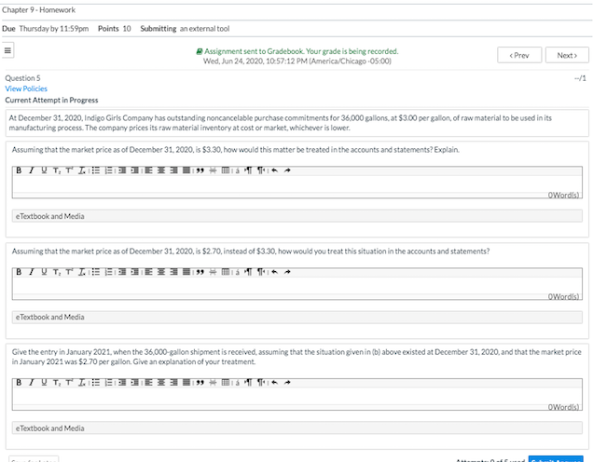Toggle italic in the $3.30 question editor

32,170
